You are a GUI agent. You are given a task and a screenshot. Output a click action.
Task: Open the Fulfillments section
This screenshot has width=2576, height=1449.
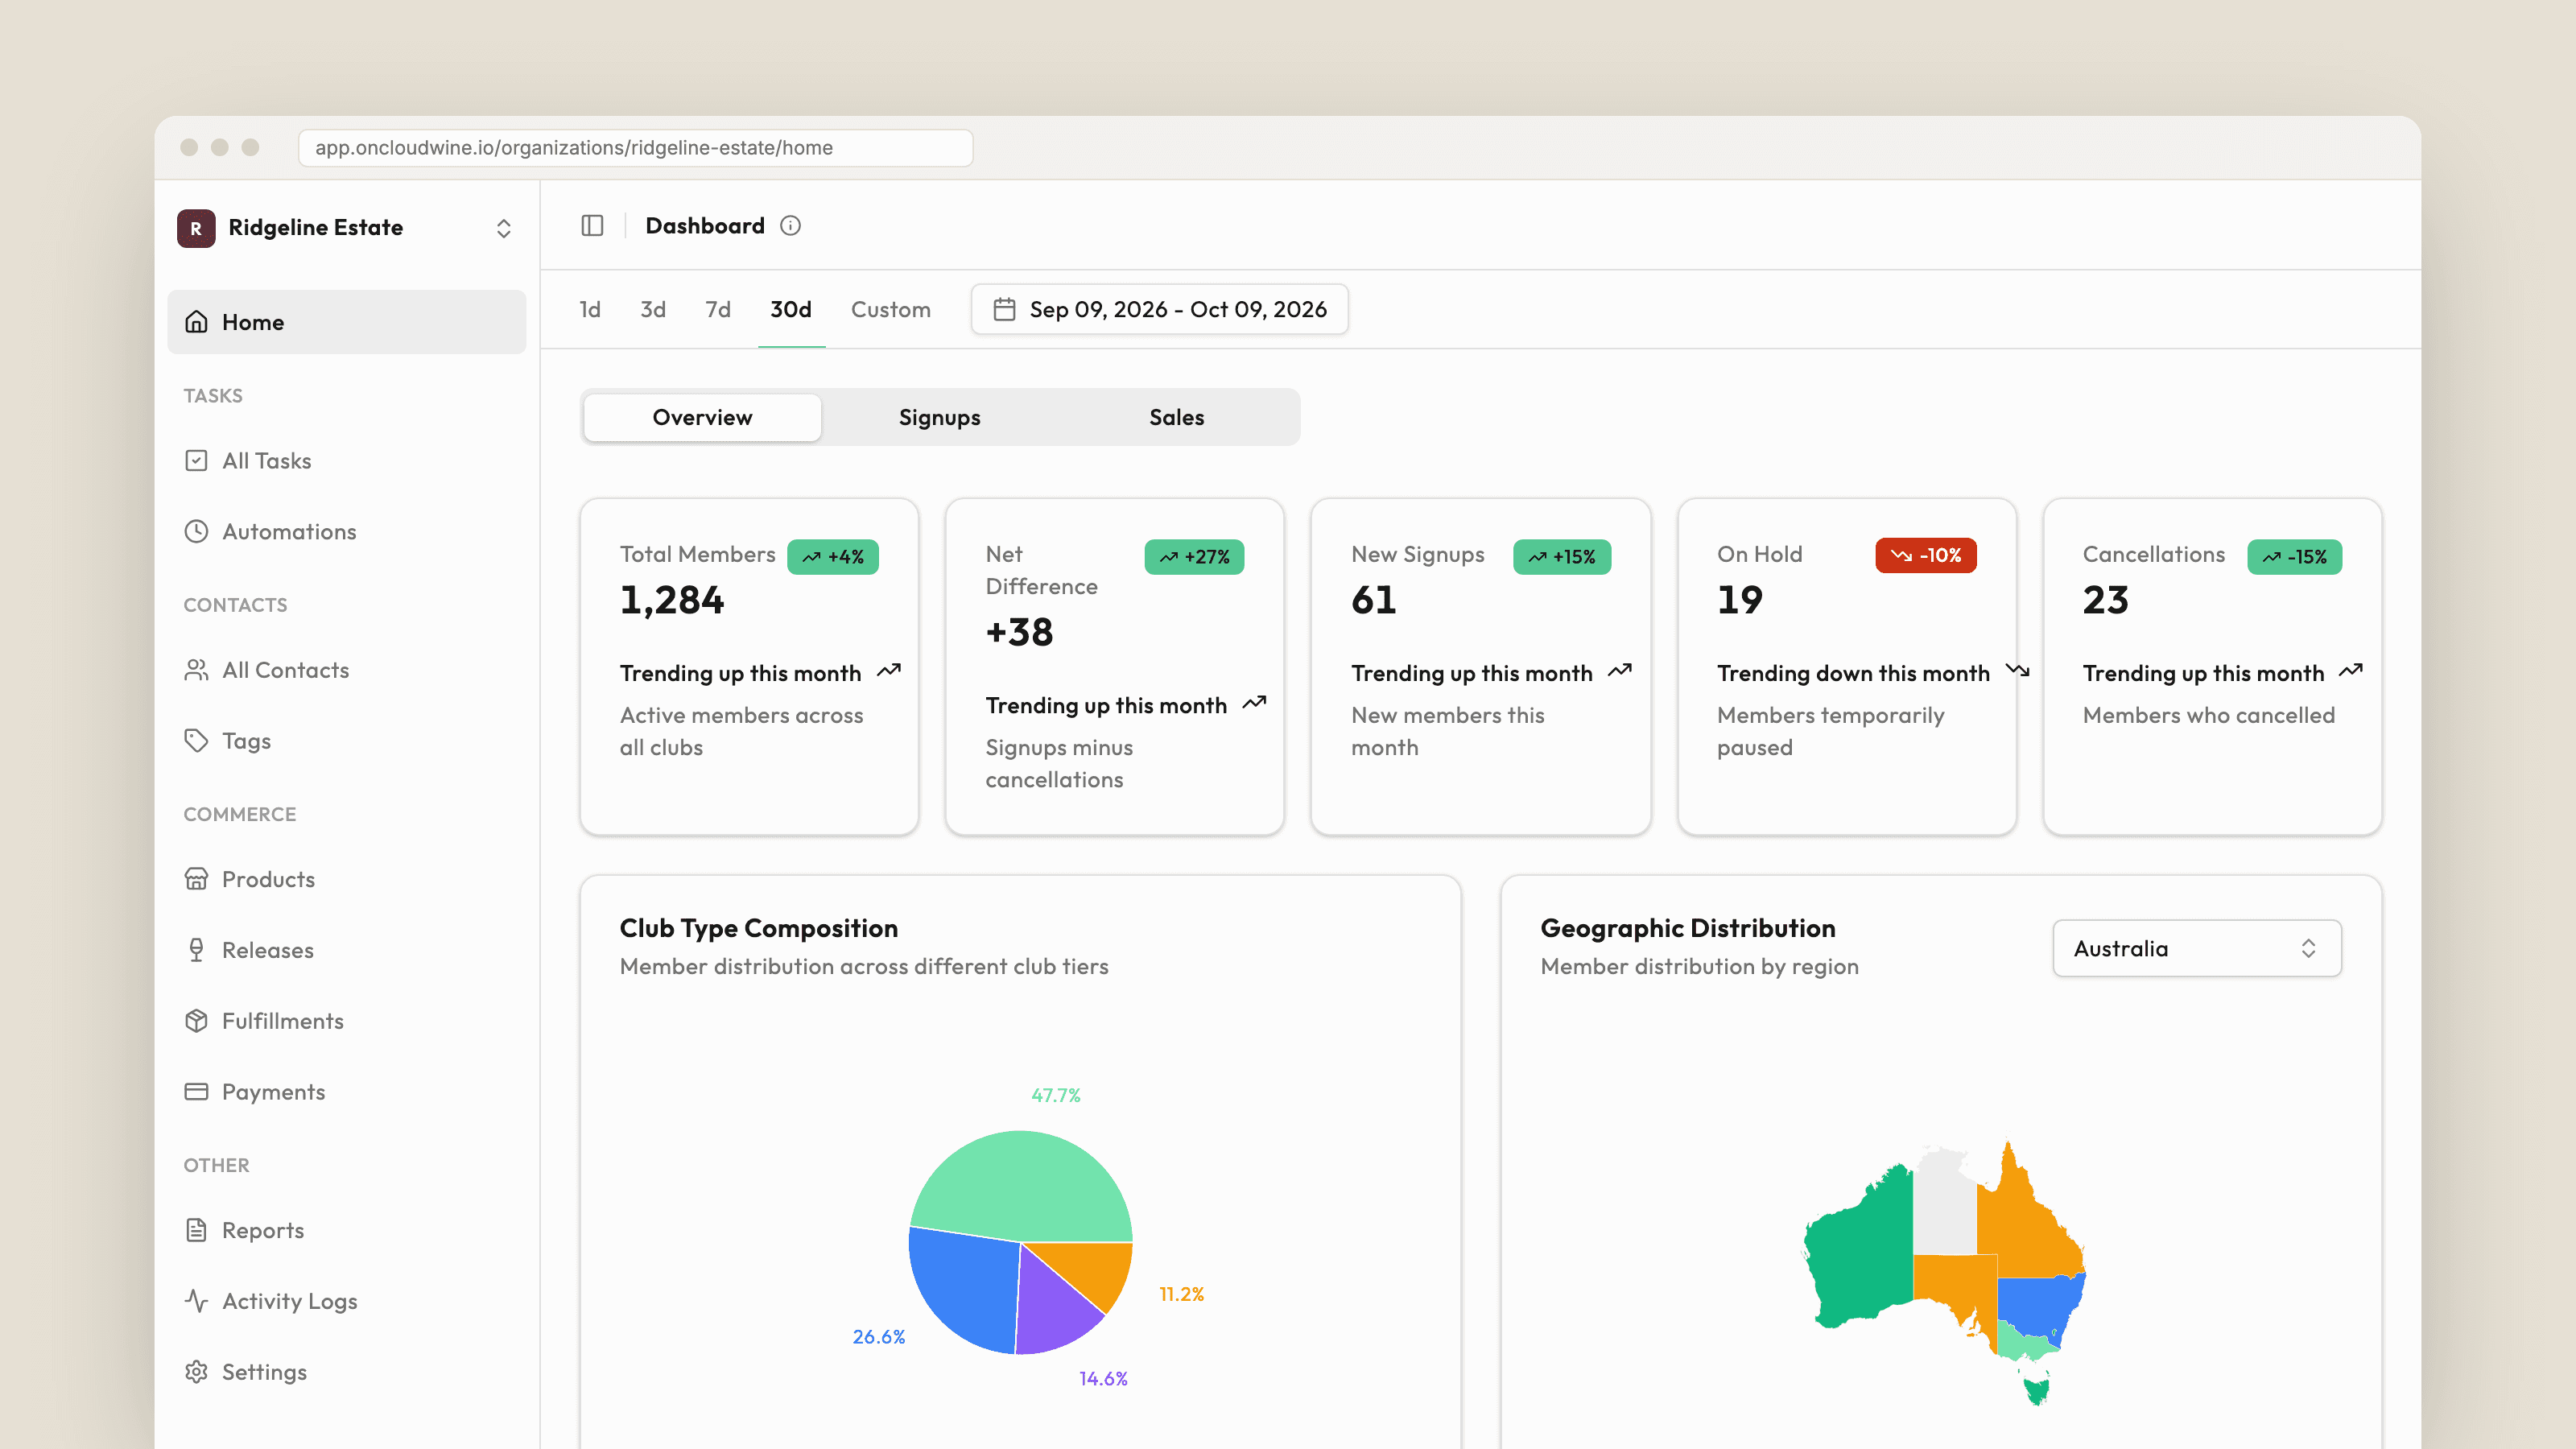pos(346,1021)
